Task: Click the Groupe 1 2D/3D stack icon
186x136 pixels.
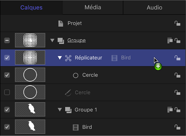Action: (x=170, y=110)
